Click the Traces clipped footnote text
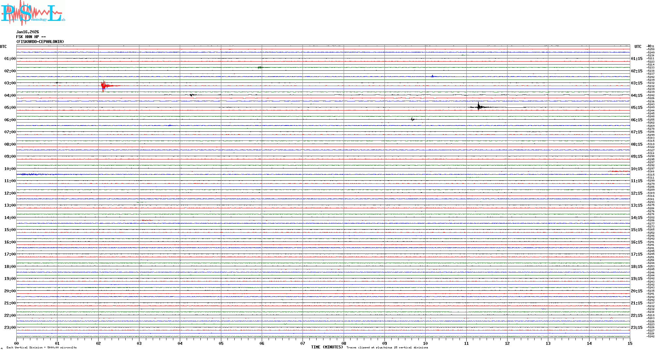656x352 pixels. pyautogui.click(x=387, y=347)
